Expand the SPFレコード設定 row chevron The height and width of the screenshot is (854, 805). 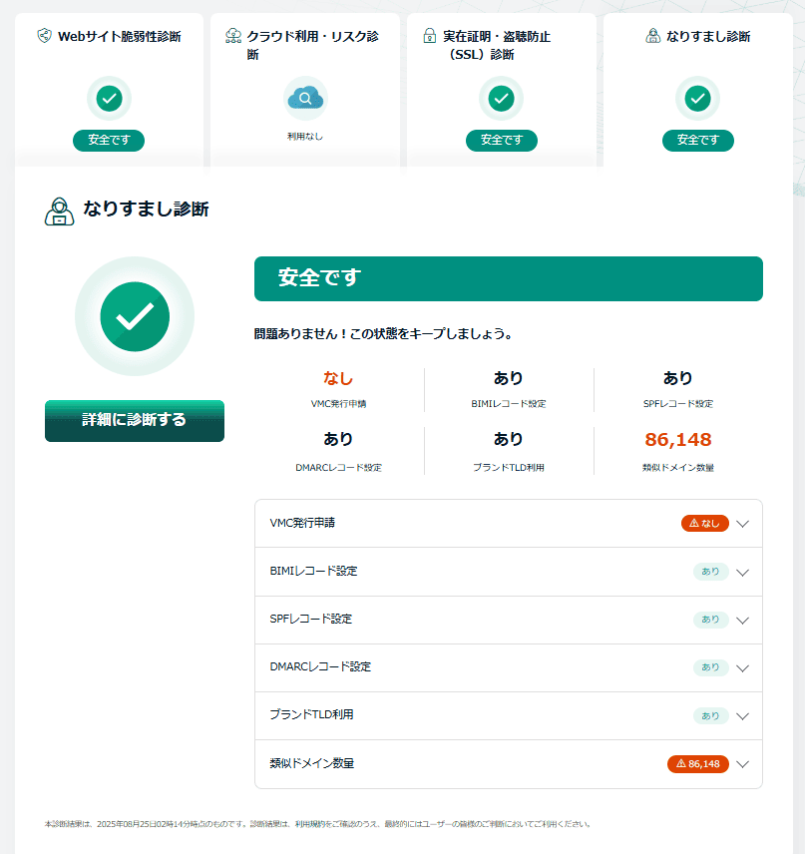pos(742,620)
